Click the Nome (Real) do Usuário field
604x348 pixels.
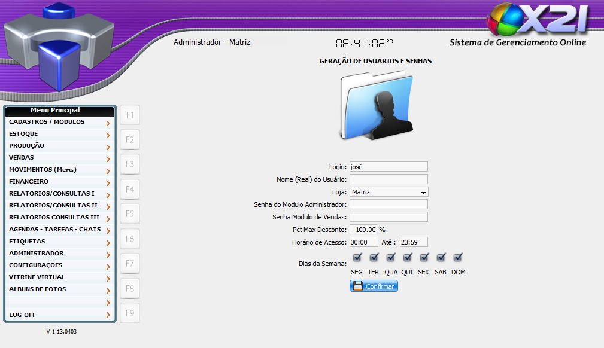(388, 179)
